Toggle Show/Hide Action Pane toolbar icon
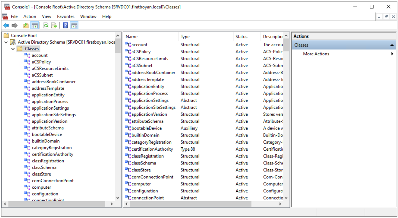Image resolution: width=398 pixels, height=218 pixels. tap(74, 25)
